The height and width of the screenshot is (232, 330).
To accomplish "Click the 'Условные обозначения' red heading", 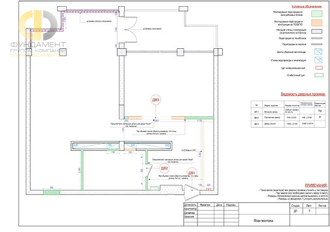I will click(x=306, y=7).
